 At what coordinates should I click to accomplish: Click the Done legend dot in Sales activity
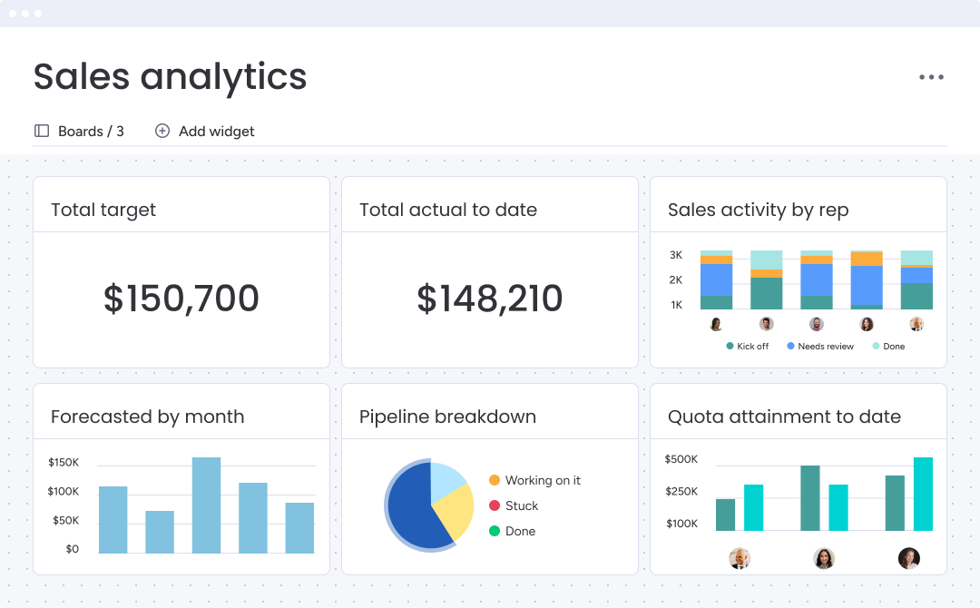(x=876, y=346)
